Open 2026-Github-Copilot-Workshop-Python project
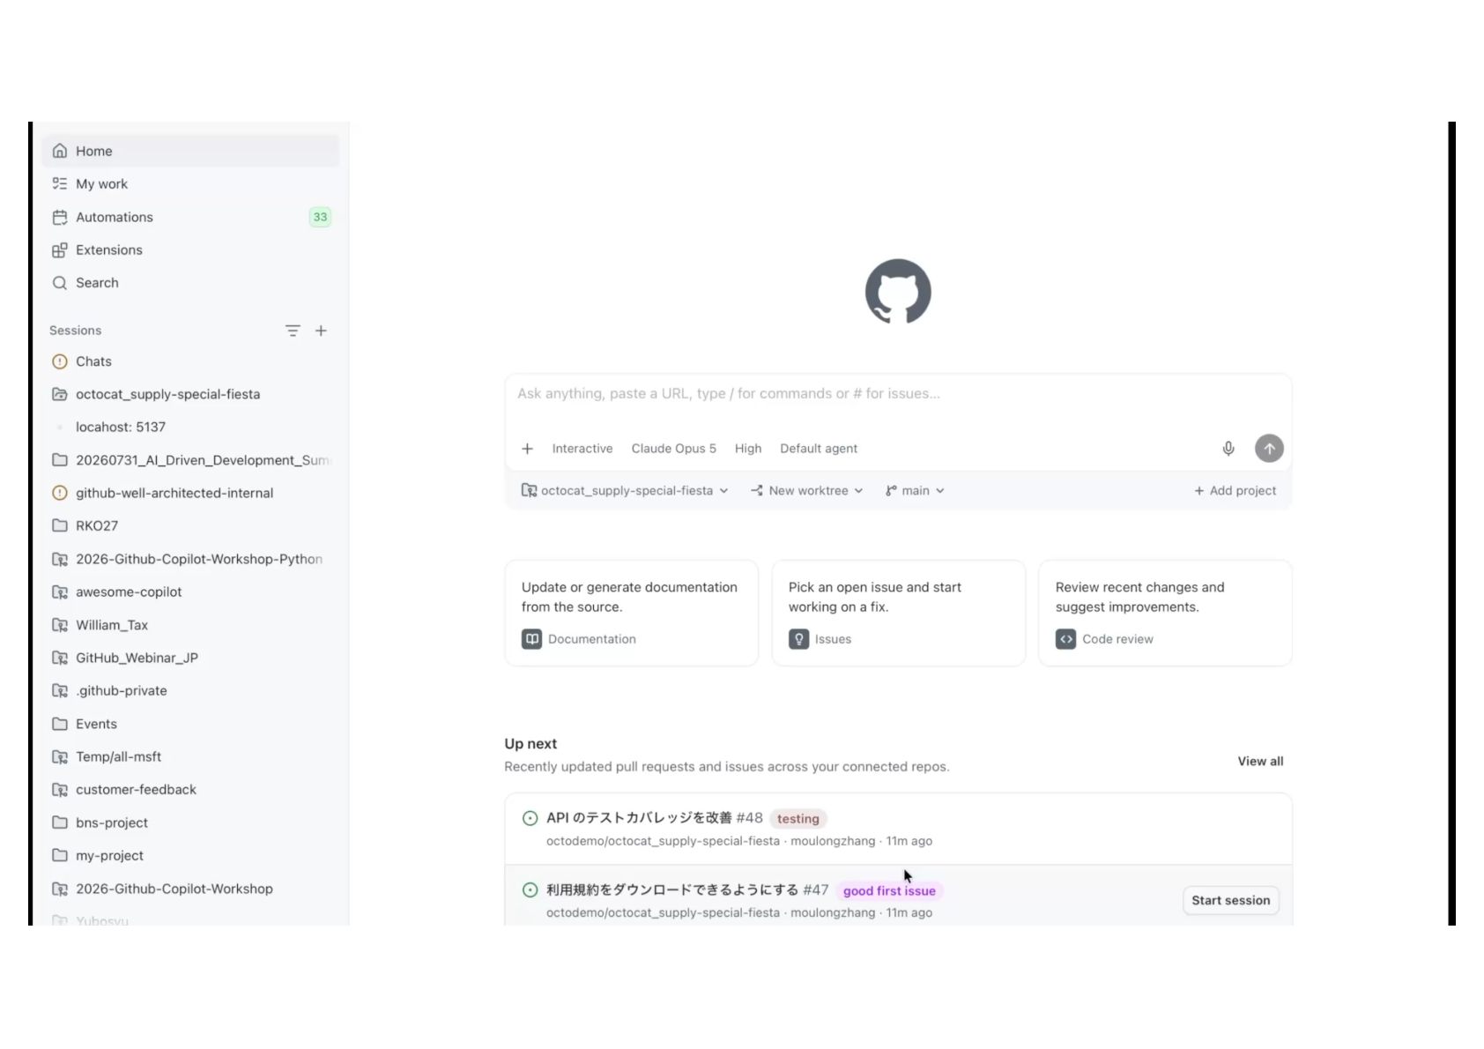The image size is (1484, 1049). pos(189,559)
